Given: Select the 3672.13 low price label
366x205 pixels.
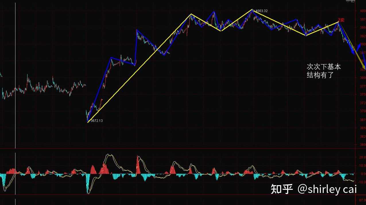Looking at the screenshot, I should 96,121.
